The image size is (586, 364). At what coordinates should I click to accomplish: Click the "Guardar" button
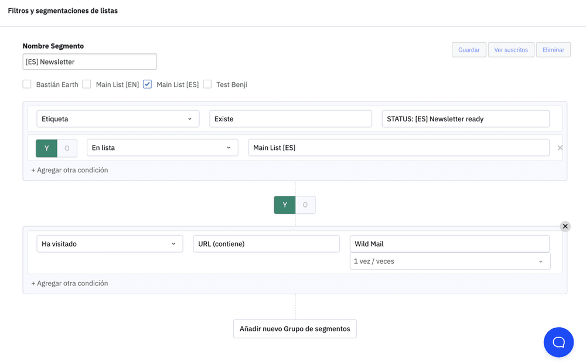469,49
